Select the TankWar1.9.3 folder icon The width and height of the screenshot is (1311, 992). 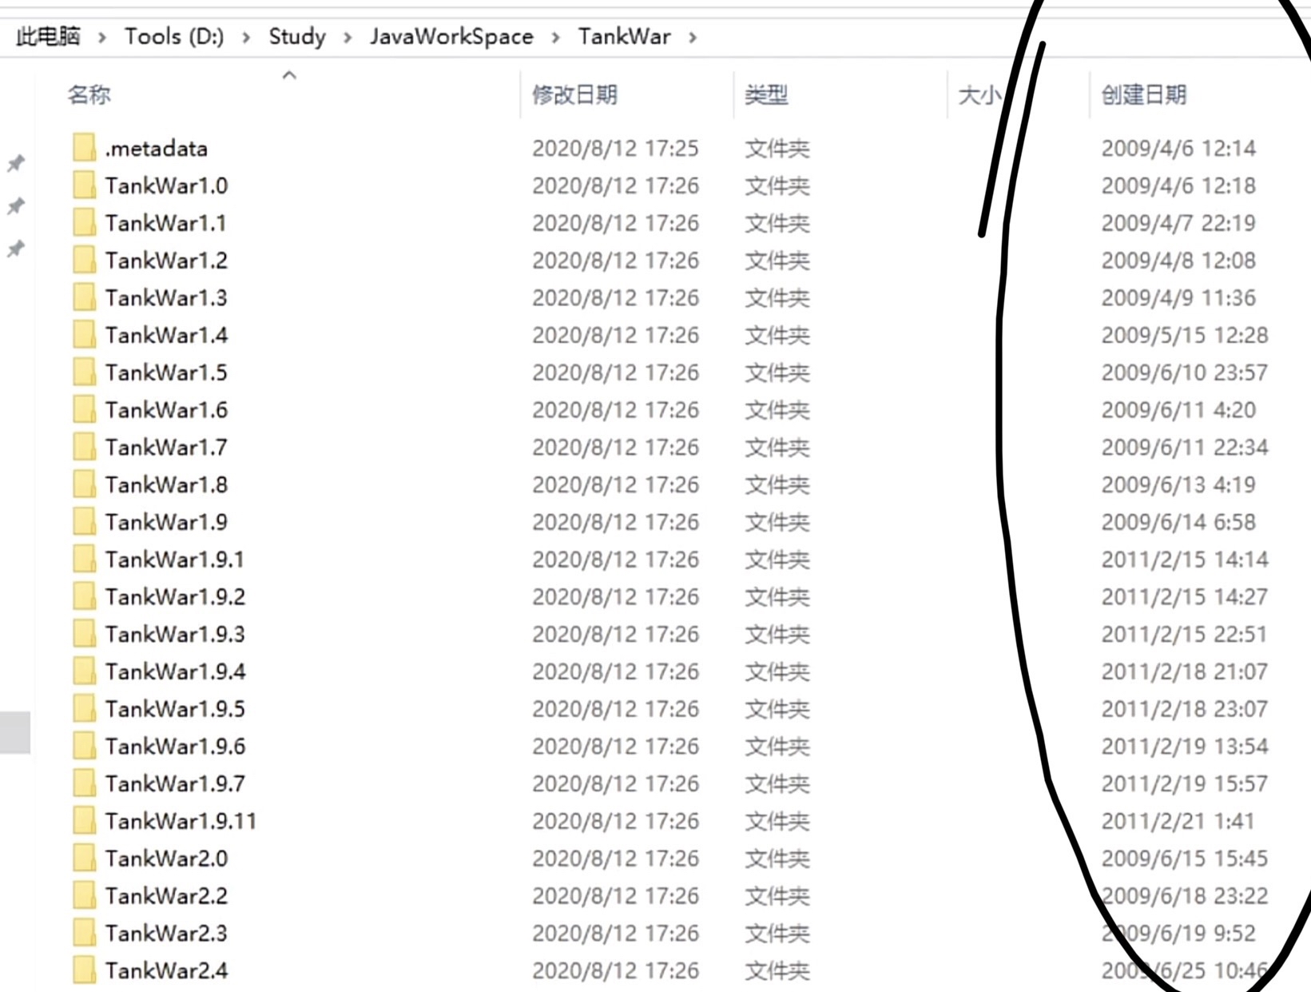click(x=84, y=634)
